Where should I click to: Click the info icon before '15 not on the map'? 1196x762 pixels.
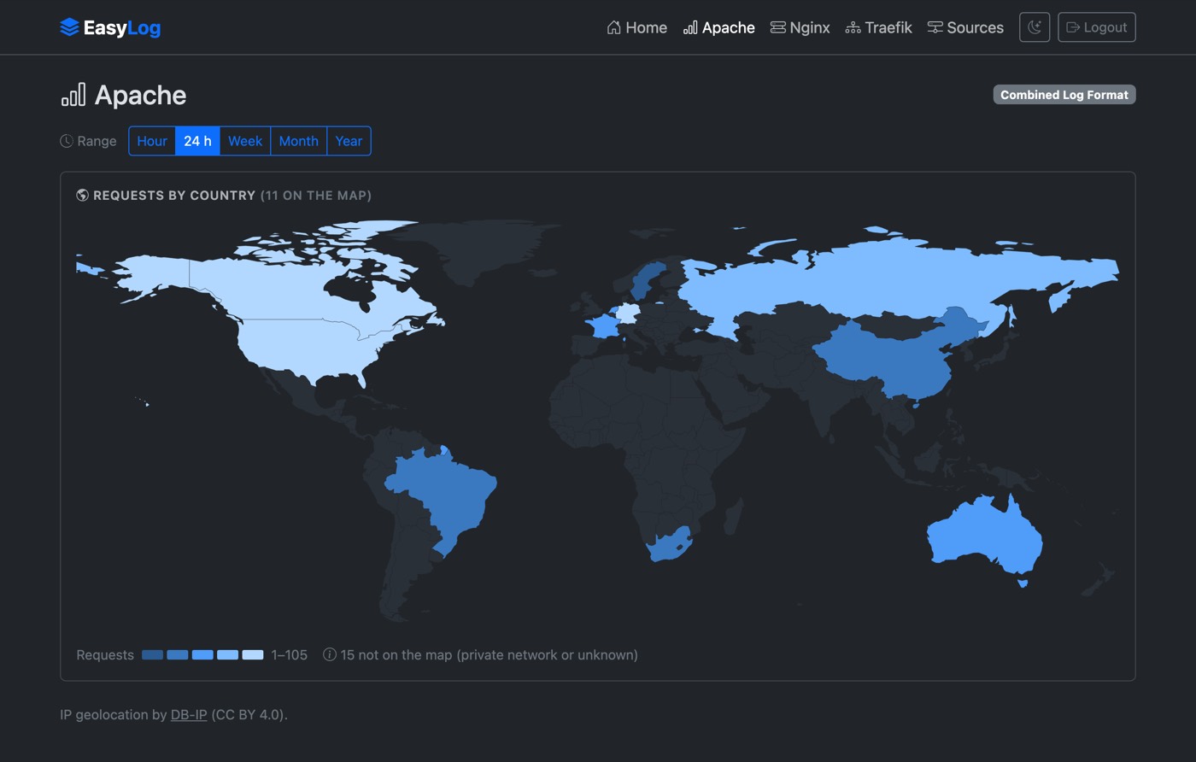tap(329, 654)
